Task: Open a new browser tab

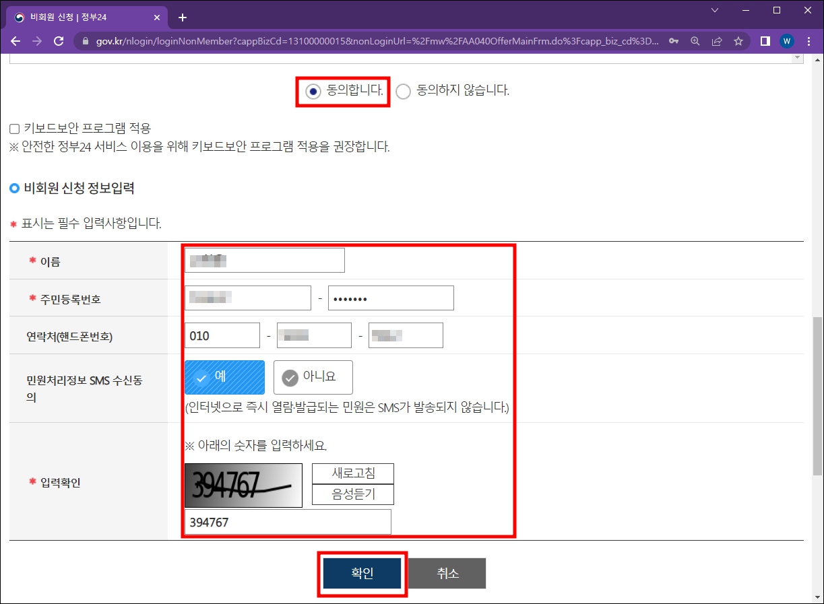Action: pyautogui.click(x=181, y=17)
